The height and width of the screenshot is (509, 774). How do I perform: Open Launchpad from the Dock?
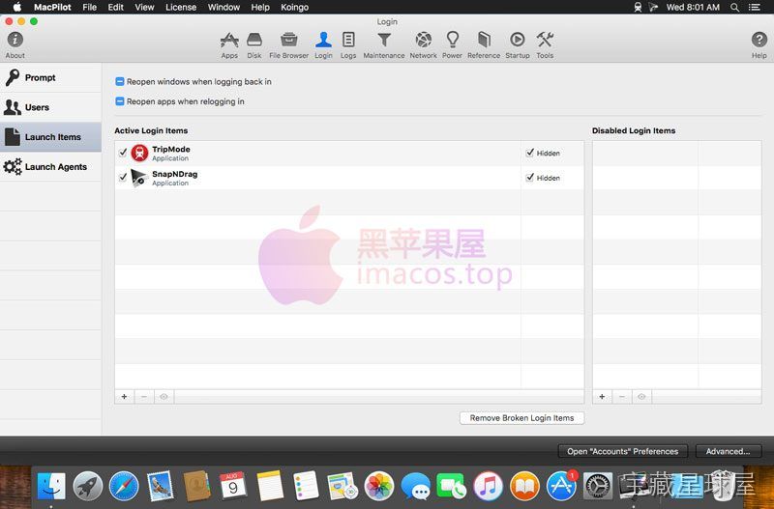coord(88,486)
